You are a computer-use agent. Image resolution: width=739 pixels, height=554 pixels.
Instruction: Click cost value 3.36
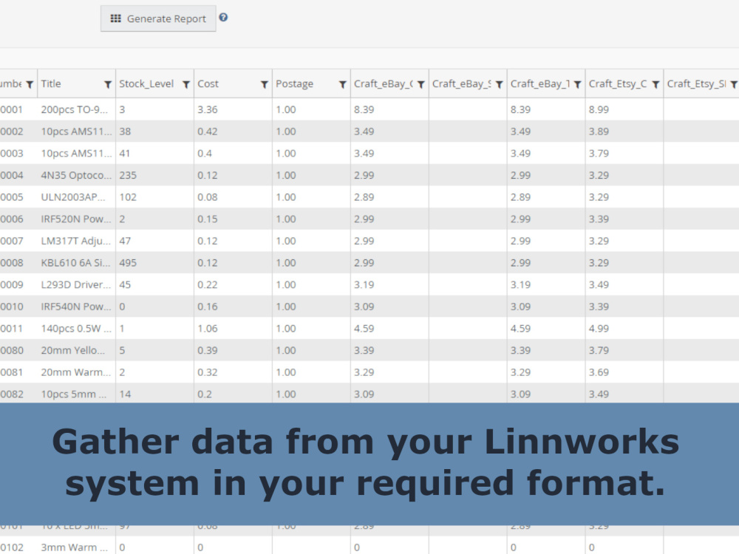click(x=208, y=109)
